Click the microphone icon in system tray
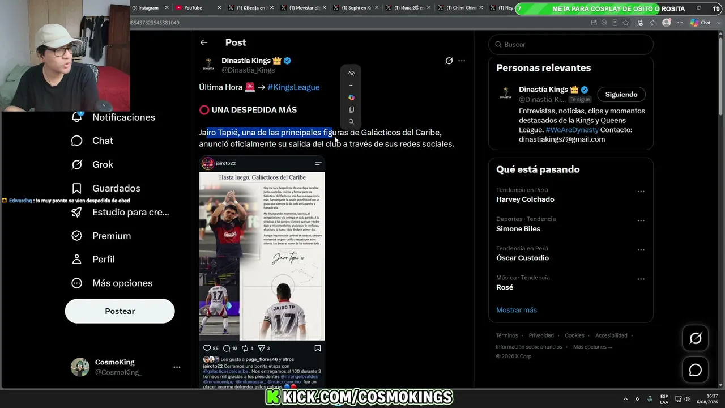 point(650,399)
